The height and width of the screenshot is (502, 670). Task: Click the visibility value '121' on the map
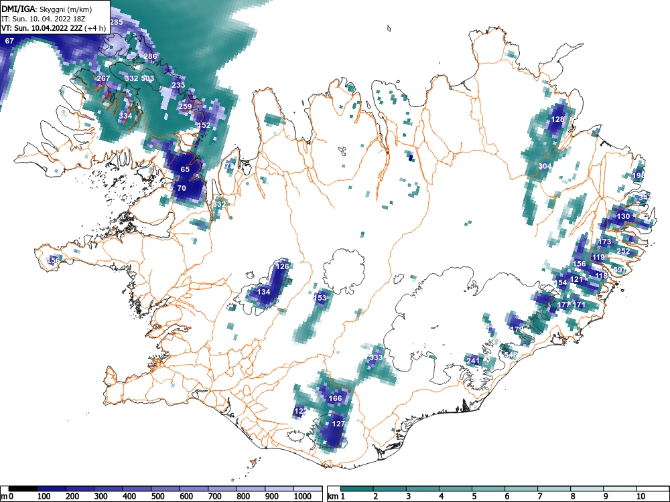[x=576, y=279]
